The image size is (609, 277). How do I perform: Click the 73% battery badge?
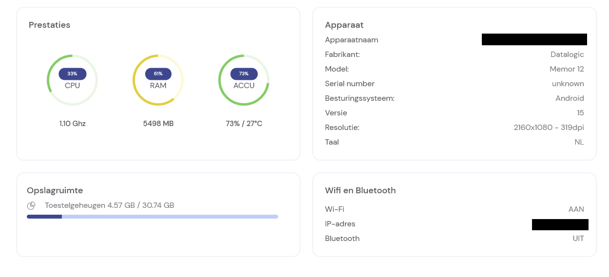244,74
